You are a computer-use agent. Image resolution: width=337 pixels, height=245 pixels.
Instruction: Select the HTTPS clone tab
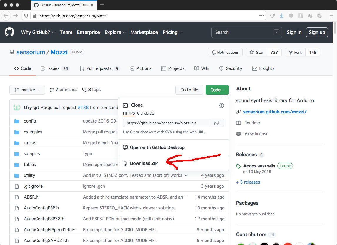point(129,113)
